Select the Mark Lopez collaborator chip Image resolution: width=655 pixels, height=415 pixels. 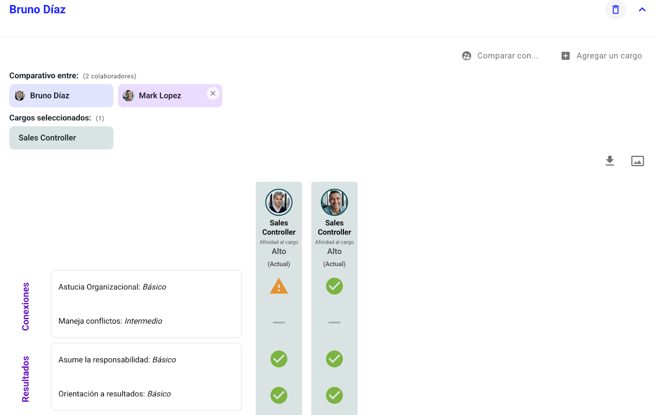coord(160,96)
